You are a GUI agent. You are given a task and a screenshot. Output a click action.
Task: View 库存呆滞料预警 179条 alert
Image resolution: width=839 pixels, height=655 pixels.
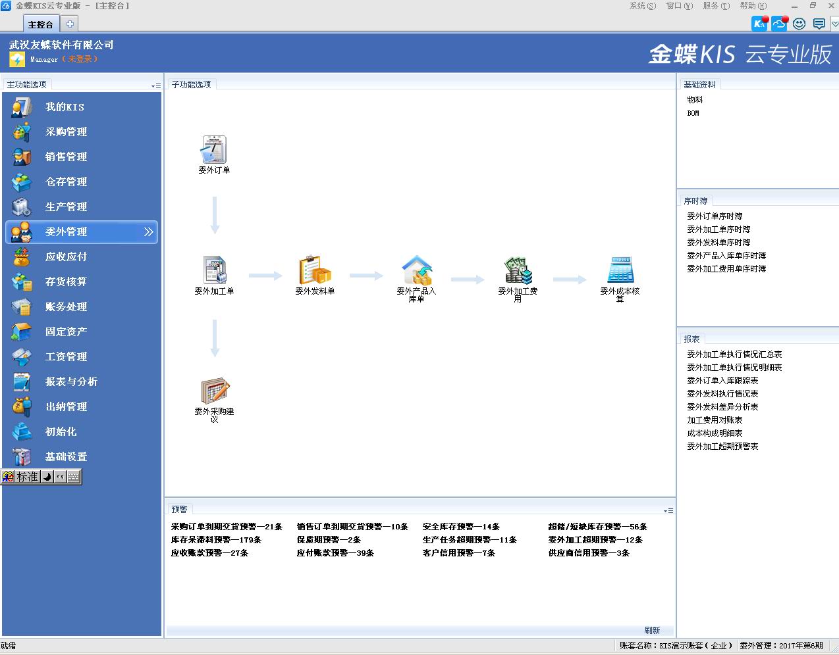(216, 540)
